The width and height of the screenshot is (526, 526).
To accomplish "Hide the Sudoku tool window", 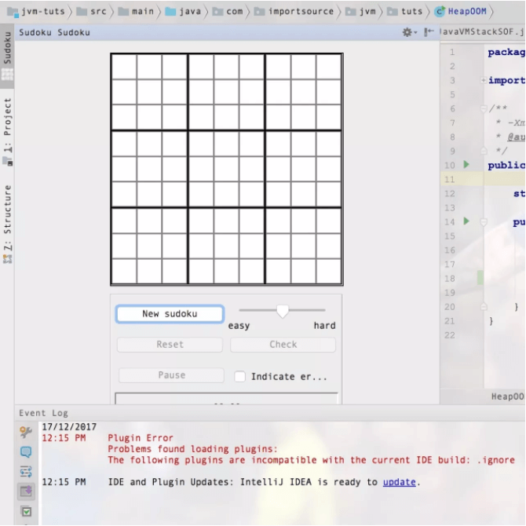I will click(429, 32).
